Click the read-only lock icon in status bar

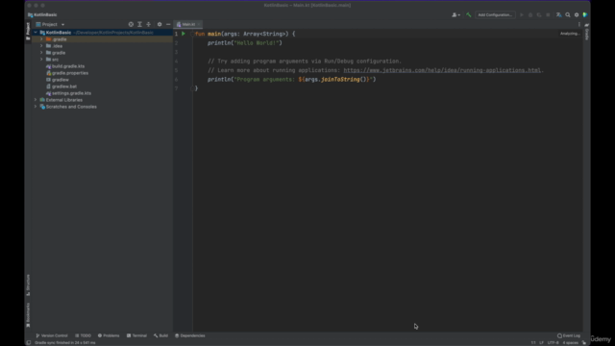(584, 343)
